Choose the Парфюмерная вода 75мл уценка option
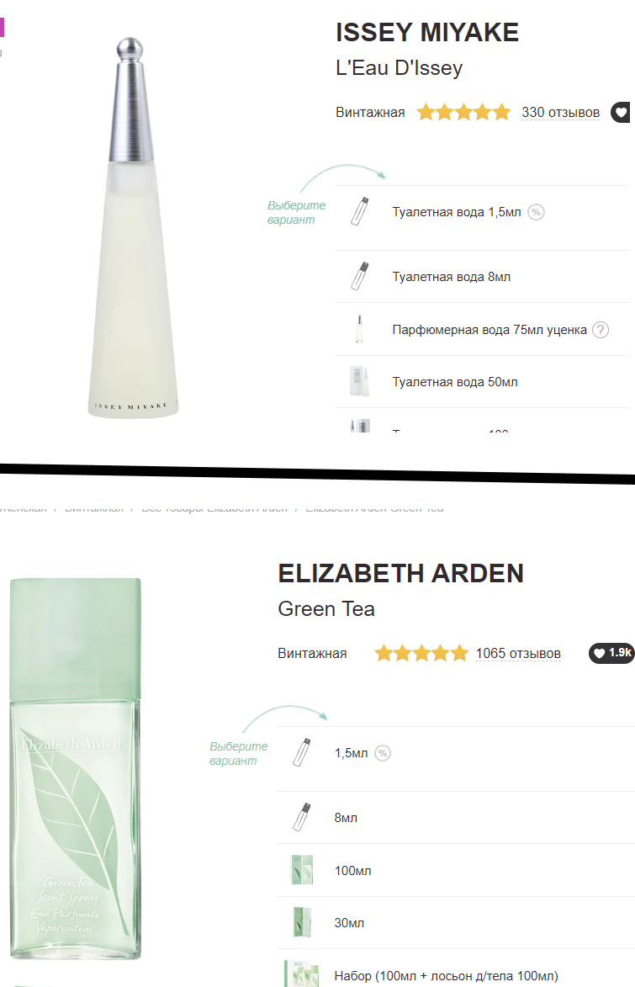The height and width of the screenshot is (987, 635). 483,329
